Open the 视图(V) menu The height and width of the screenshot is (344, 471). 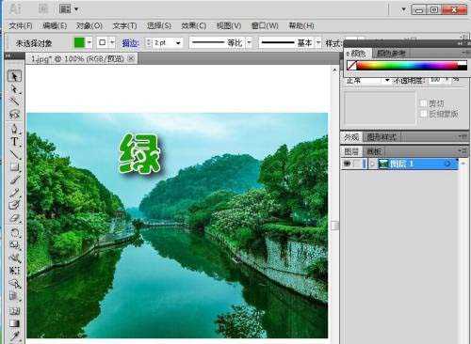click(x=229, y=25)
